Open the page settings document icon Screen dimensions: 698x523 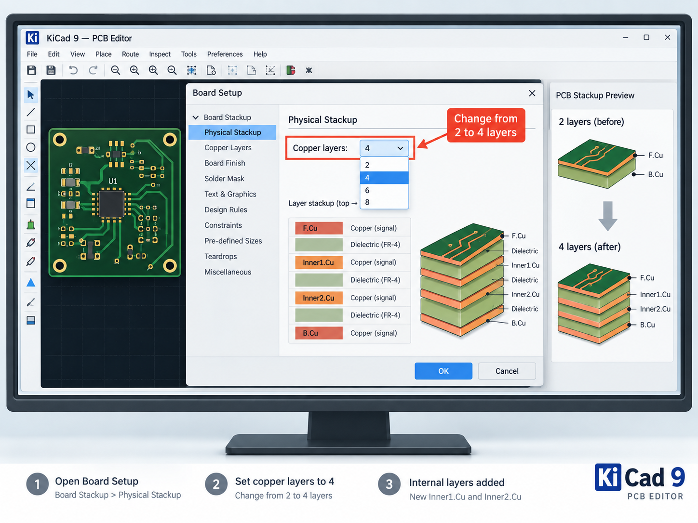[x=211, y=70]
